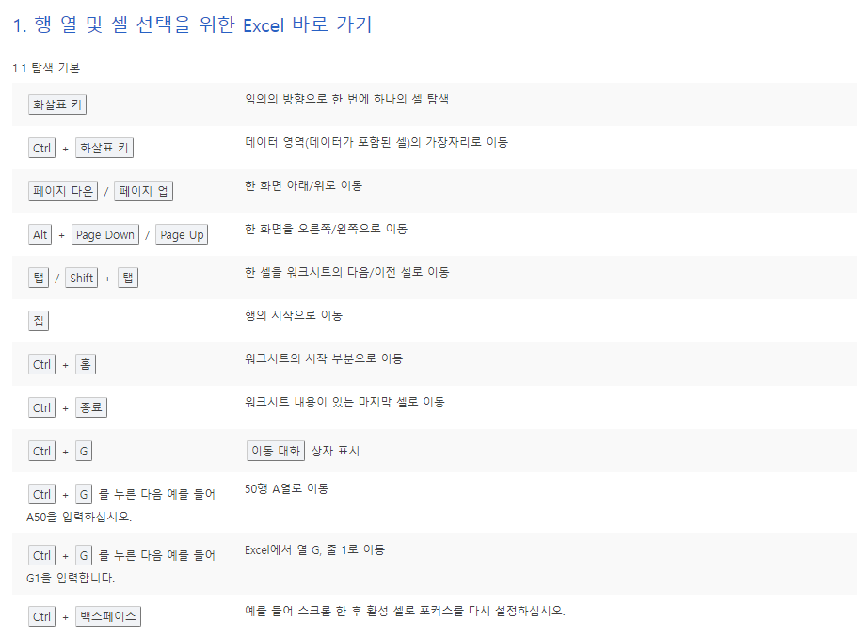The height and width of the screenshot is (637, 863).
Task: Click the "Alt" key label
Action: 40,234
